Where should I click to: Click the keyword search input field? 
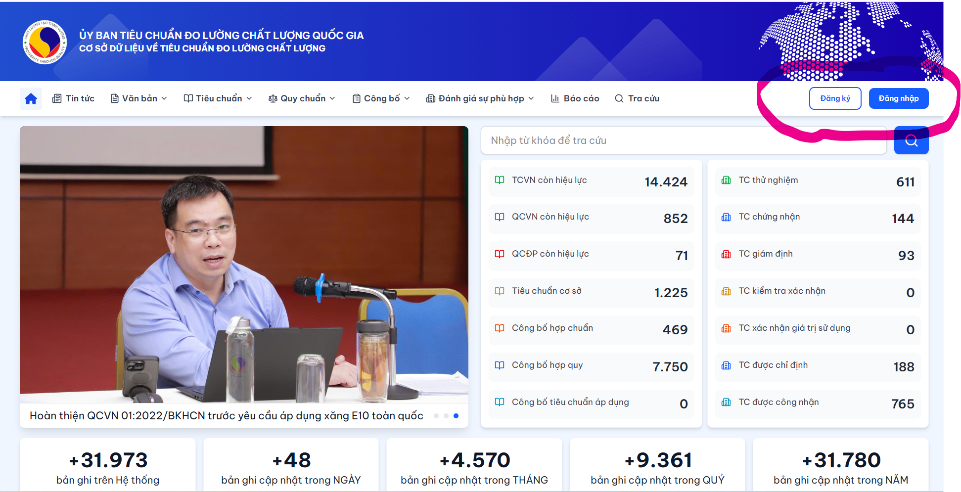click(x=684, y=140)
